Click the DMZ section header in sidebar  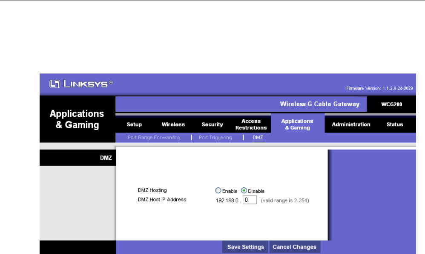tap(106, 158)
